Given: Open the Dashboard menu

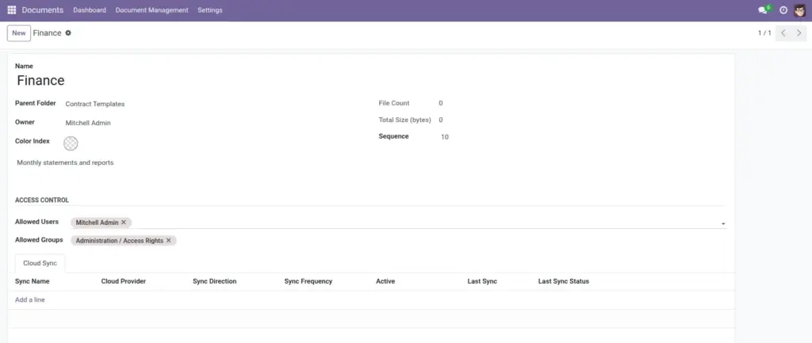Looking at the screenshot, I should click(x=90, y=10).
